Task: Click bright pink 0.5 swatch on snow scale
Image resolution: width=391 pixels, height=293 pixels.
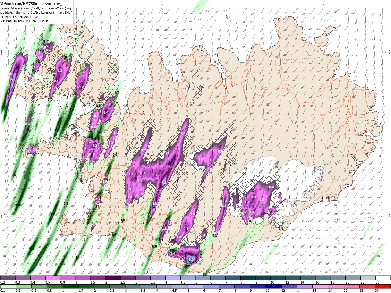Action: pyautogui.click(x=53, y=278)
